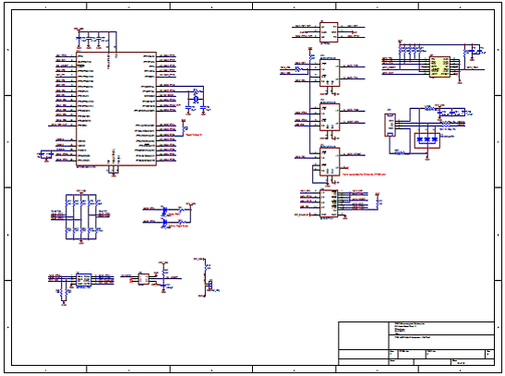Select the bottom multi-output IC in the column

tap(329, 203)
